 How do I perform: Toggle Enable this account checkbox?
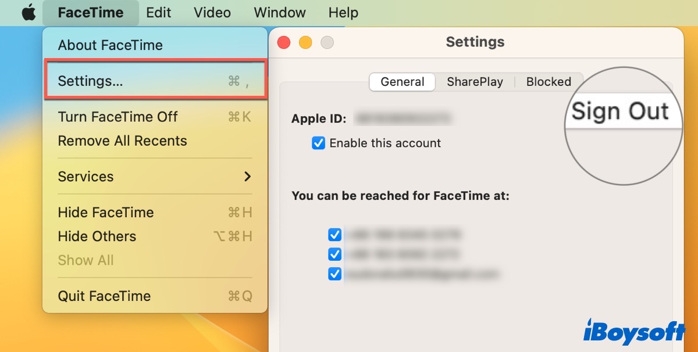click(318, 143)
